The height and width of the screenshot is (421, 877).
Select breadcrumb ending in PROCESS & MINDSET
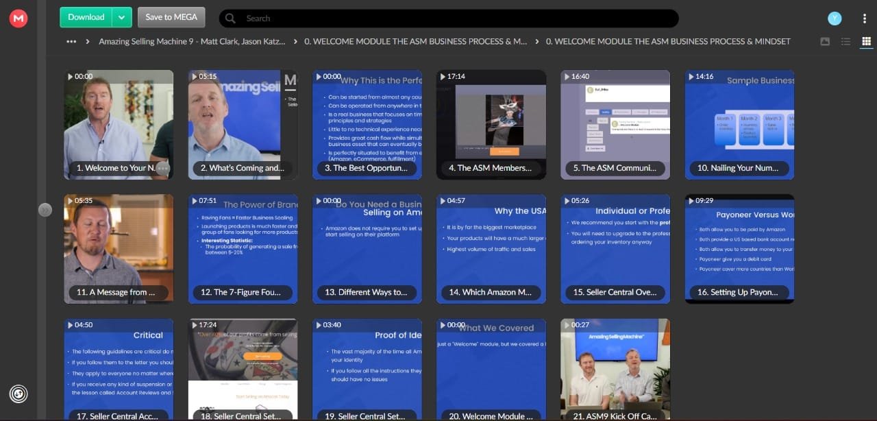668,42
